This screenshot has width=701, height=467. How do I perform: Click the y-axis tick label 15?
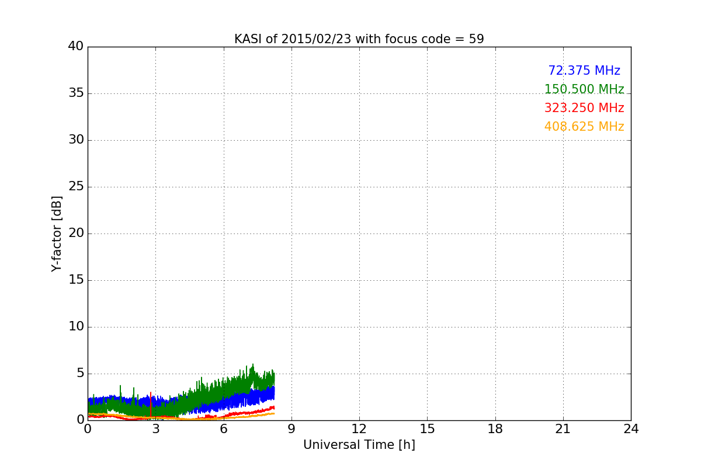(x=76, y=280)
